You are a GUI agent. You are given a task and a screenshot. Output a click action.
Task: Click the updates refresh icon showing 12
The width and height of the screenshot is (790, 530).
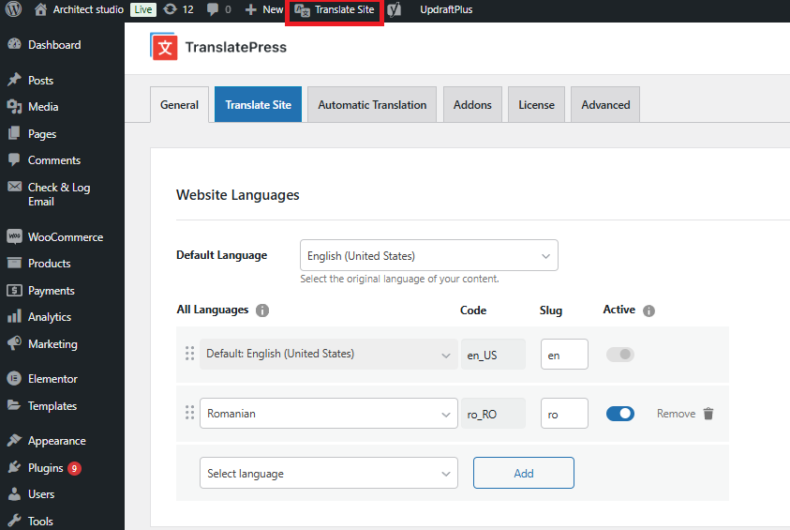coord(171,9)
